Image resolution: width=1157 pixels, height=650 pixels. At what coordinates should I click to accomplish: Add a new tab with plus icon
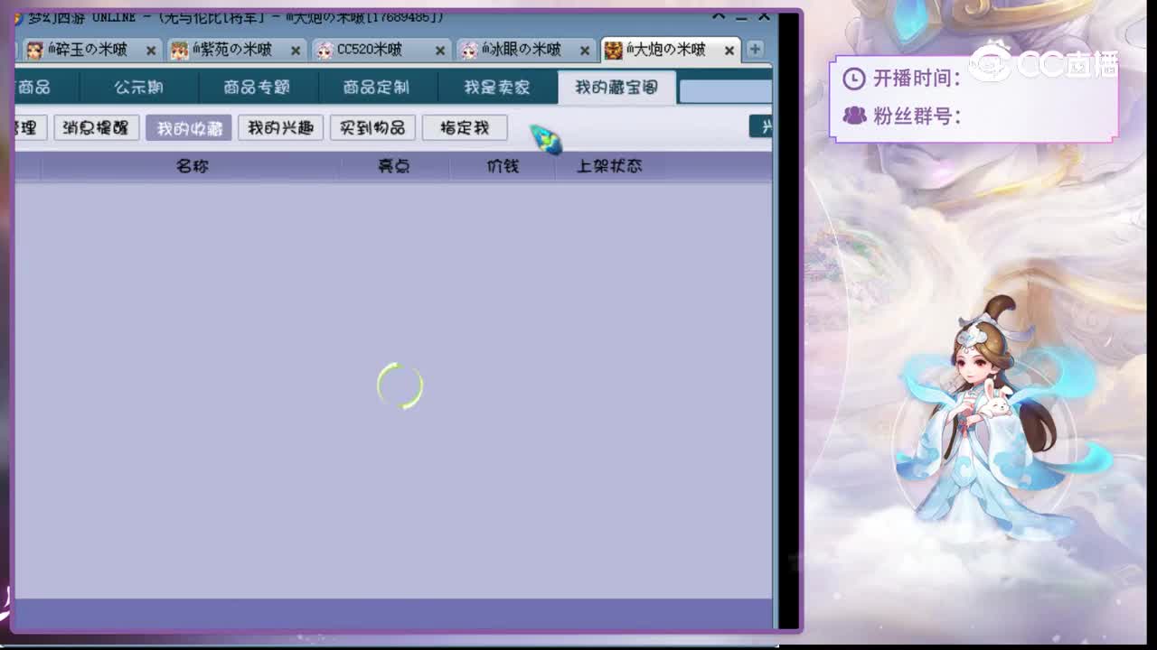[x=755, y=49]
